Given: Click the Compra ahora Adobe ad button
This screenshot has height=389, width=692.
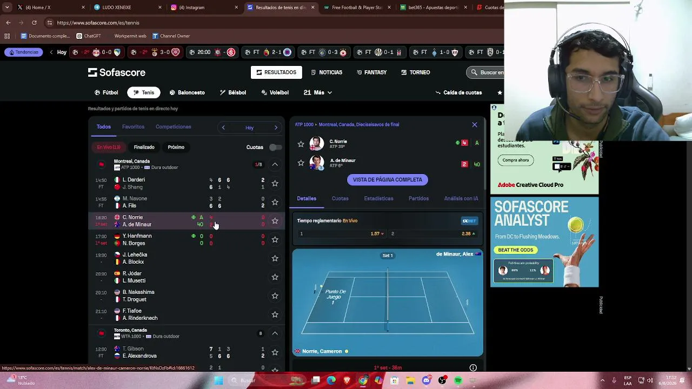Looking at the screenshot, I should coord(516,160).
